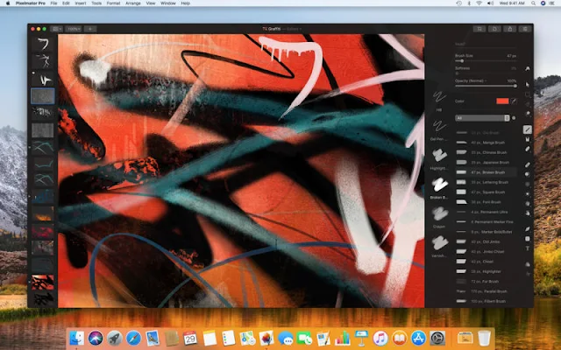Screen dimensions: 561x350
Task: Open Trash in the Dock
Action: point(484,338)
